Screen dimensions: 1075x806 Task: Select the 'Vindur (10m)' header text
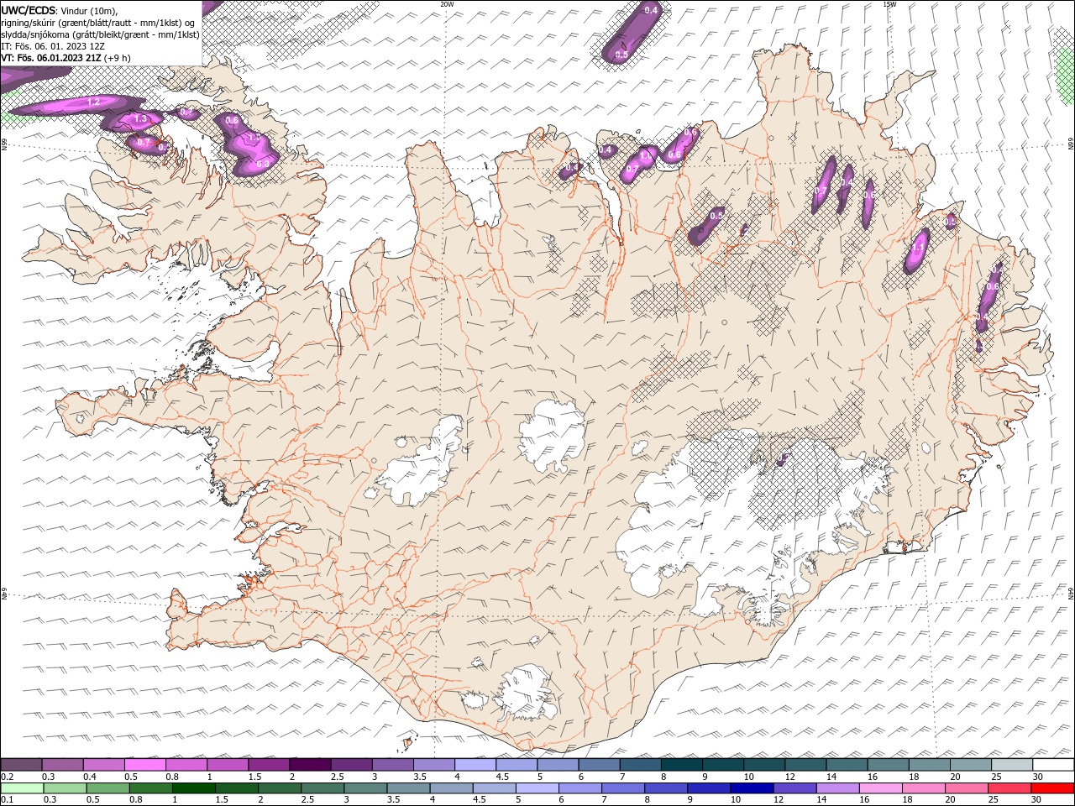coord(89,10)
